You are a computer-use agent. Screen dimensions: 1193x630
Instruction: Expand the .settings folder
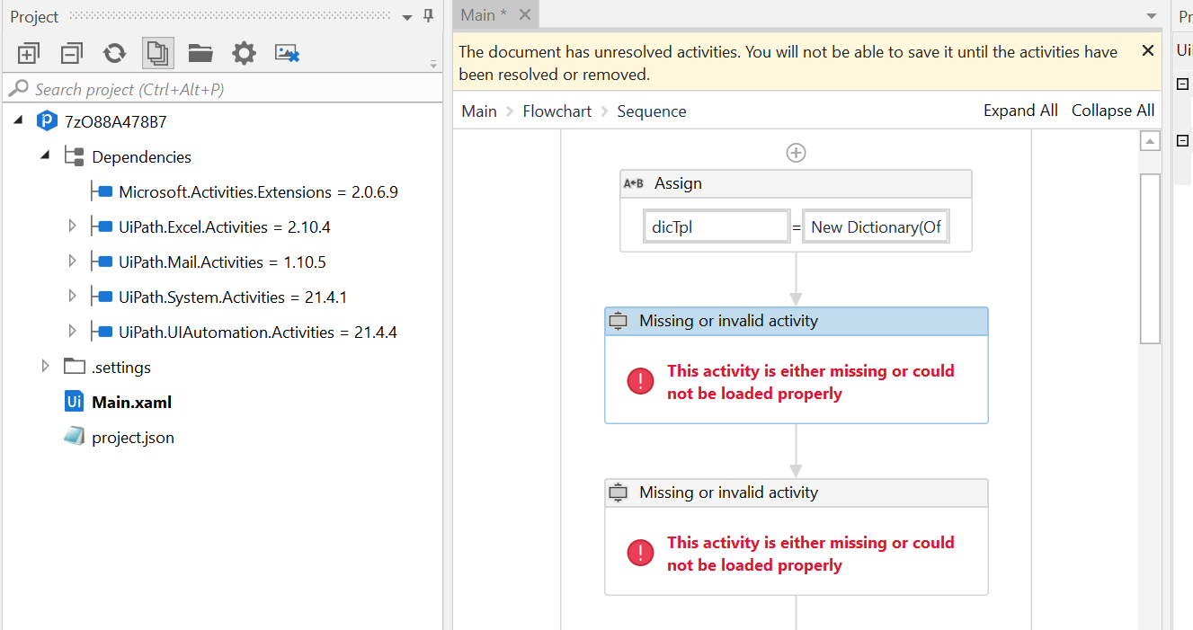tap(46, 367)
